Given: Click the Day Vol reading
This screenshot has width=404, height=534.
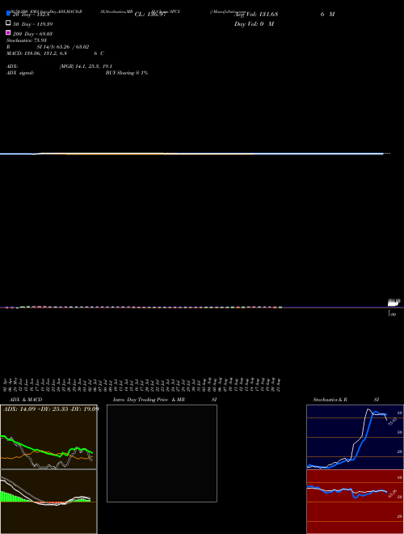Looking at the screenshot, I should 254,24.
